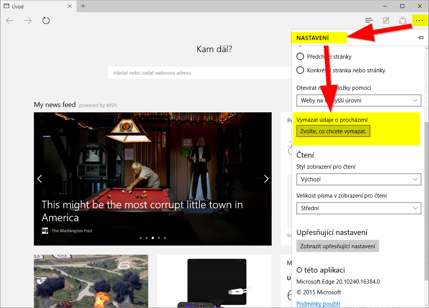429x308 pixels.
Task: Open the Share icon in the toolbar
Action: pyautogui.click(x=402, y=21)
